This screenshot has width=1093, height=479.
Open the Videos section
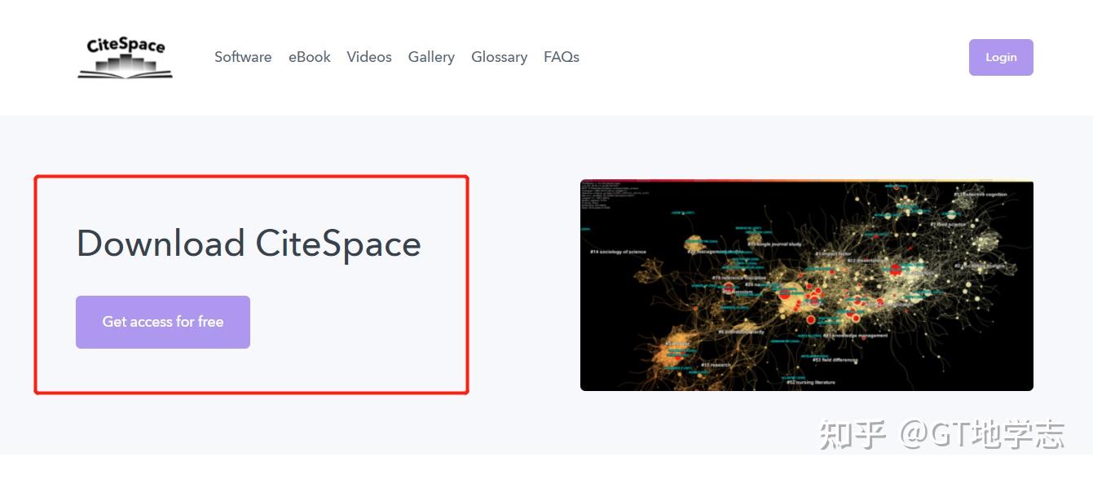coord(368,57)
